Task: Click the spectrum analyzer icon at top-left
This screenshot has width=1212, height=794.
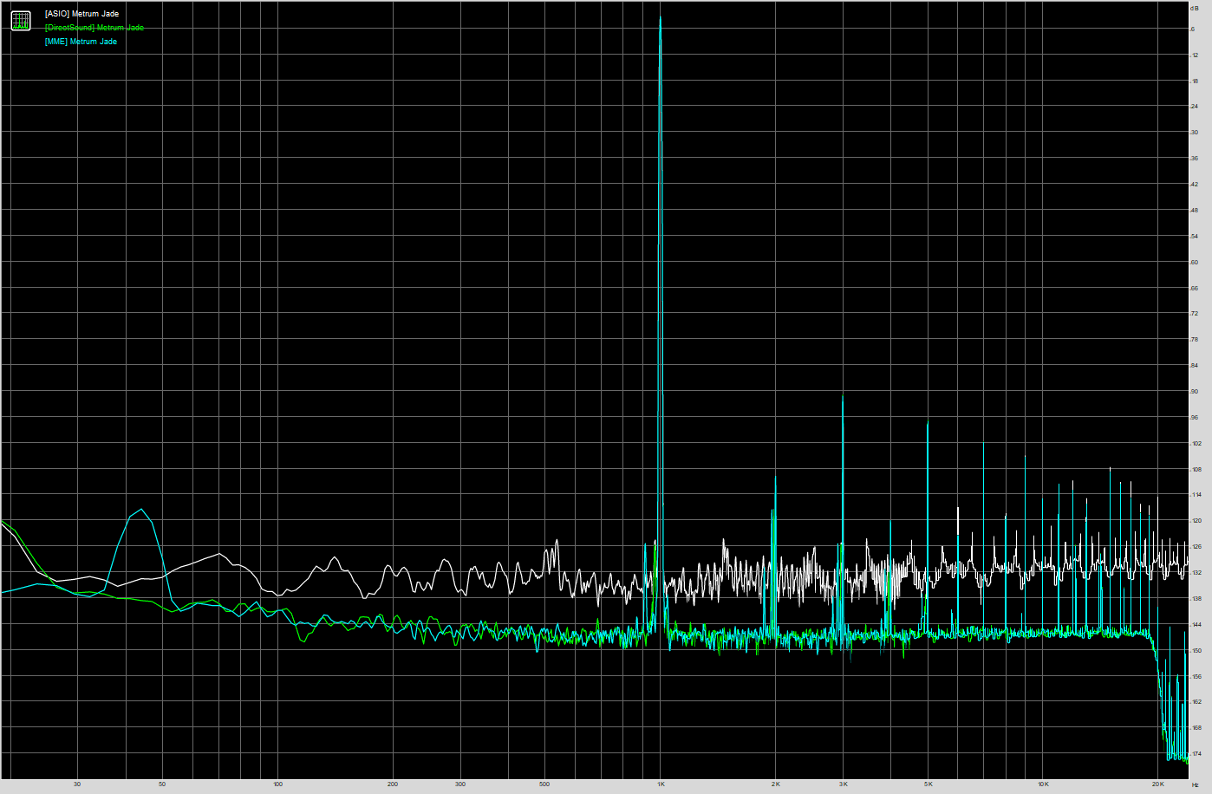Action: 21,21
